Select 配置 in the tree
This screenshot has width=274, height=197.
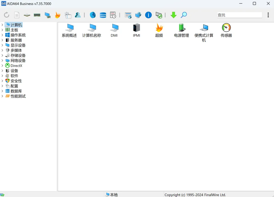12,86
